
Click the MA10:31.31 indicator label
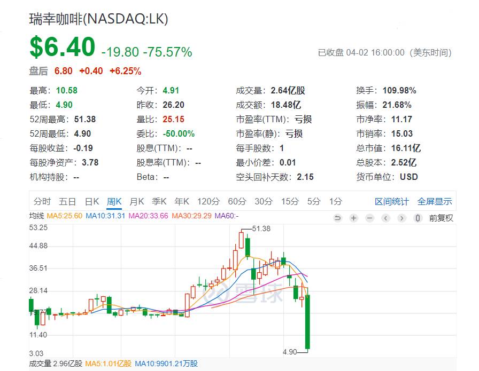(105, 216)
